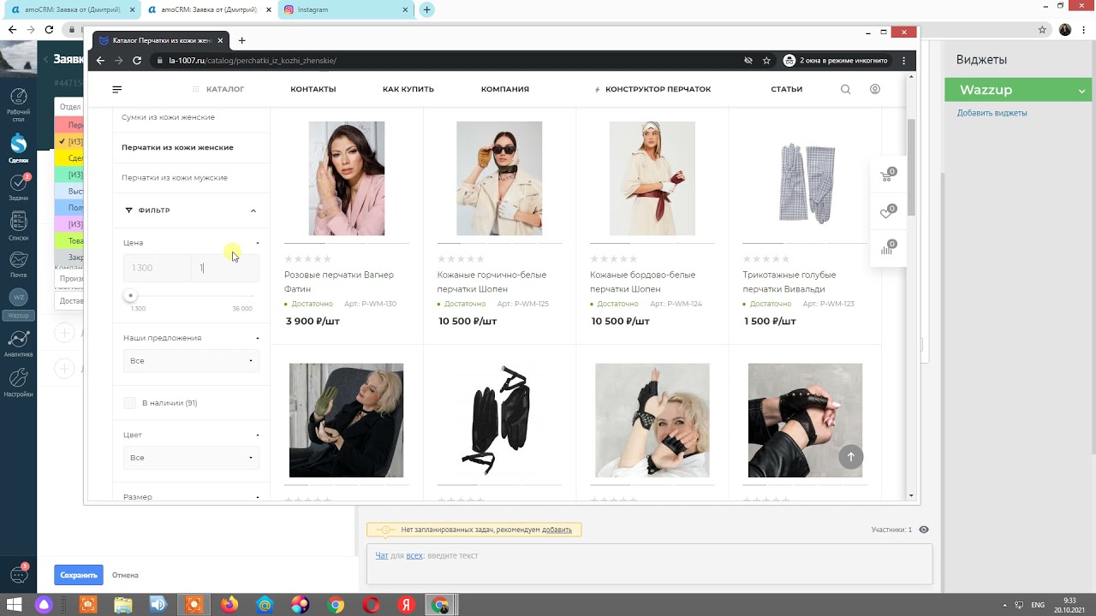Click the blue Сохранить button
The image size is (1096, 616).
[x=78, y=575]
